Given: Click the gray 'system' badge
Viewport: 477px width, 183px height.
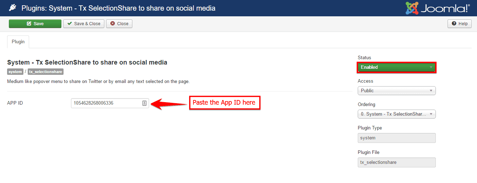Looking at the screenshot, I should click(x=15, y=72).
